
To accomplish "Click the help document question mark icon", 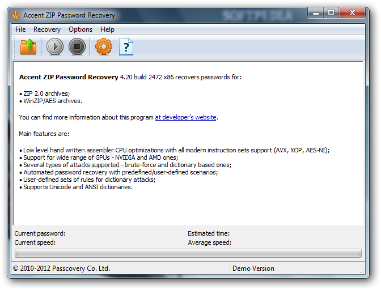I will 126,46.
